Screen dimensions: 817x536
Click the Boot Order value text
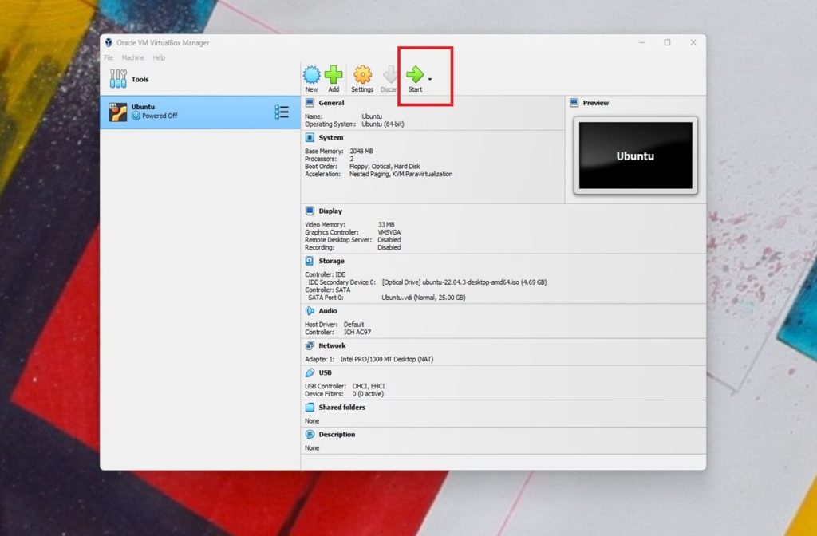[x=385, y=167]
